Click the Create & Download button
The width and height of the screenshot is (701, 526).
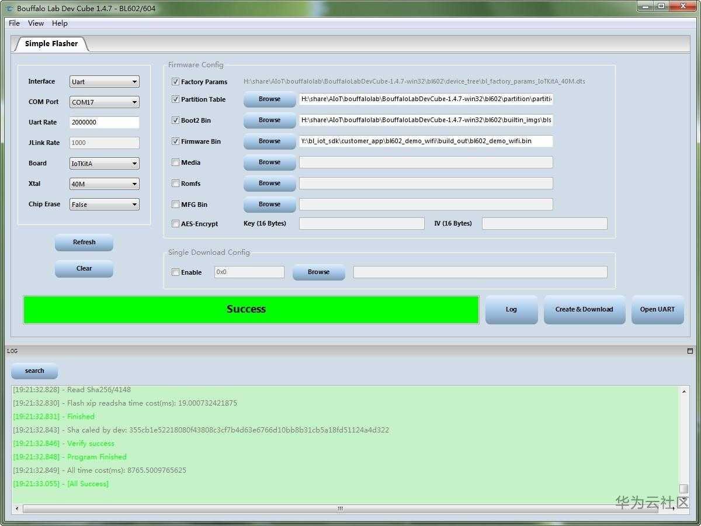click(x=584, y=310)
